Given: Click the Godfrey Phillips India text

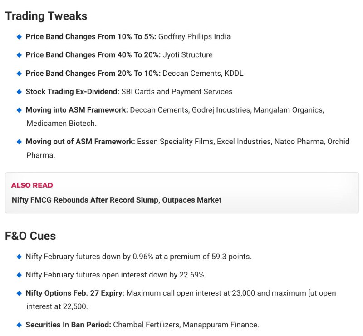Looking at the screenshot, I should pyautogui.click(x=195, y=37).
